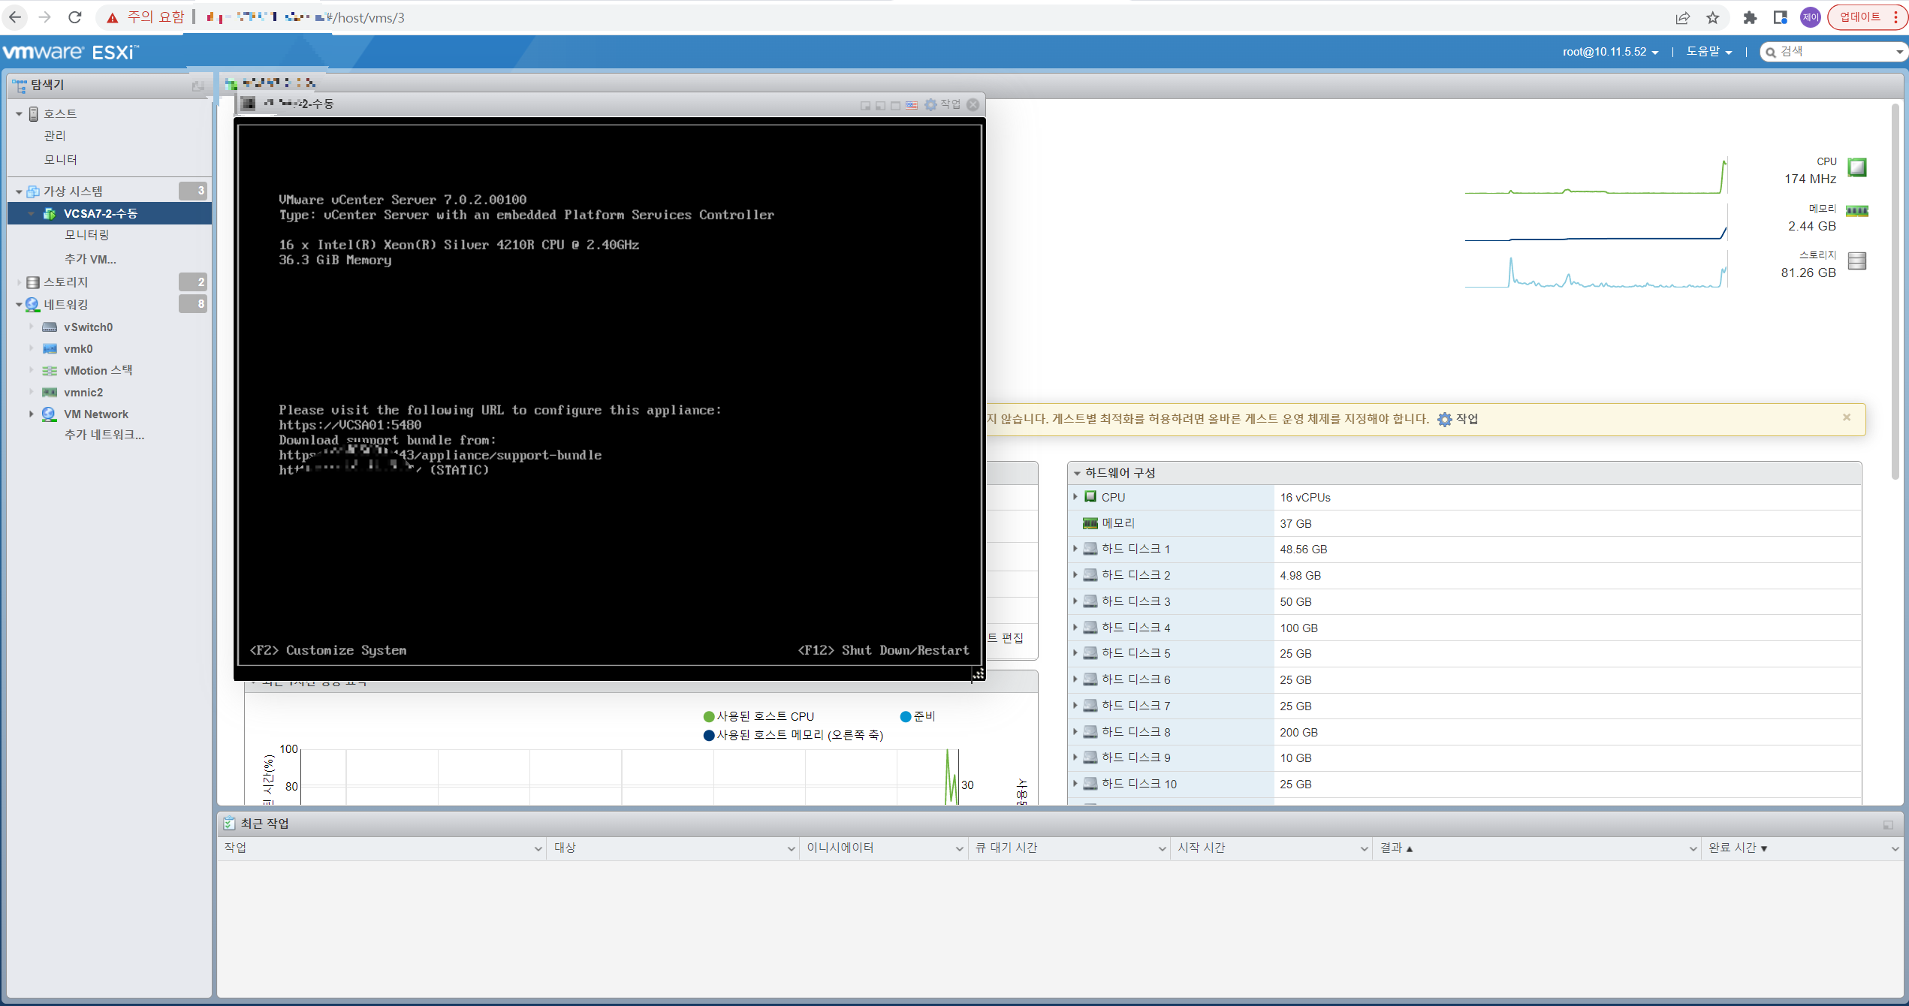
Task: Toggle 사용된 호스트 메모리 legend entry
Action: (x=793, y=735)
